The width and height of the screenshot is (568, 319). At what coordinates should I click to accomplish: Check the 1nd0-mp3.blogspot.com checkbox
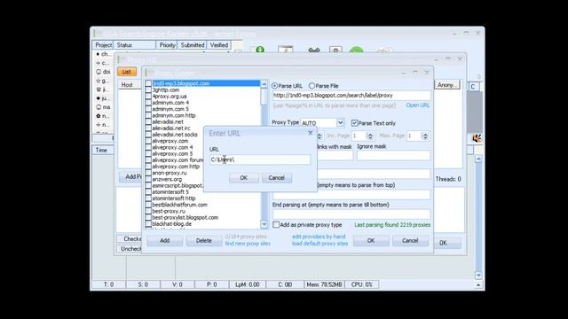pyautogui.click(x=148, y=83)
